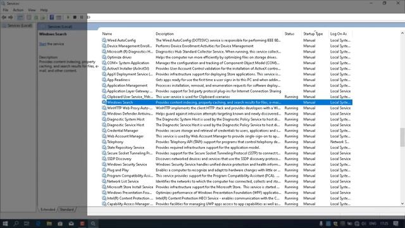Open the Windows Start menu

coord(5,224)
